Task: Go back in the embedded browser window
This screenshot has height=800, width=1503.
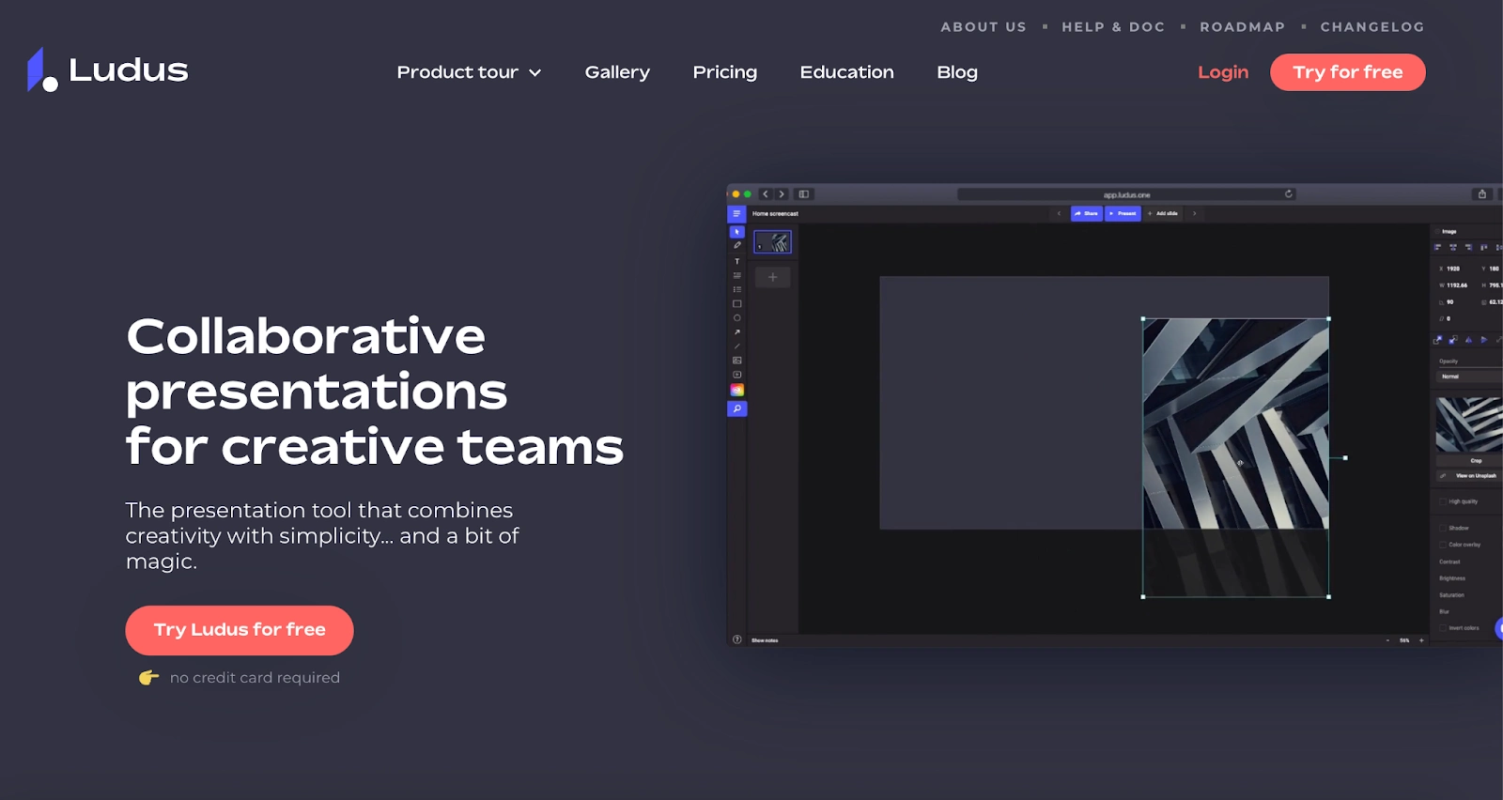Action: 766,194
